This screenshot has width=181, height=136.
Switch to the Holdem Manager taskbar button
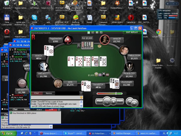[123, 133]
